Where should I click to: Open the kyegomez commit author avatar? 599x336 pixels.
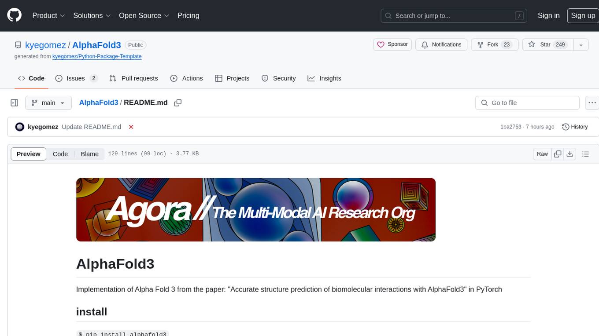(x=20, y=127)
